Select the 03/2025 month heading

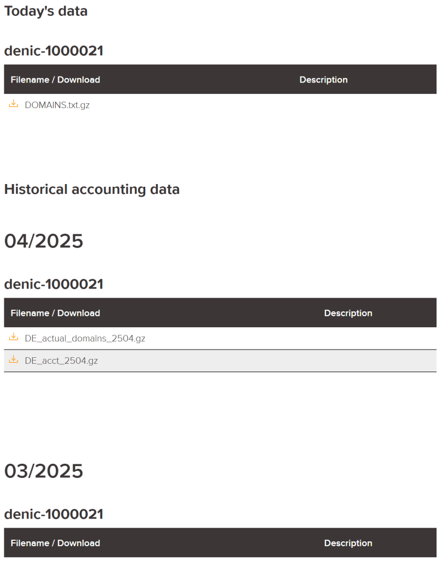pyautogui.click(x=44, y=471)
